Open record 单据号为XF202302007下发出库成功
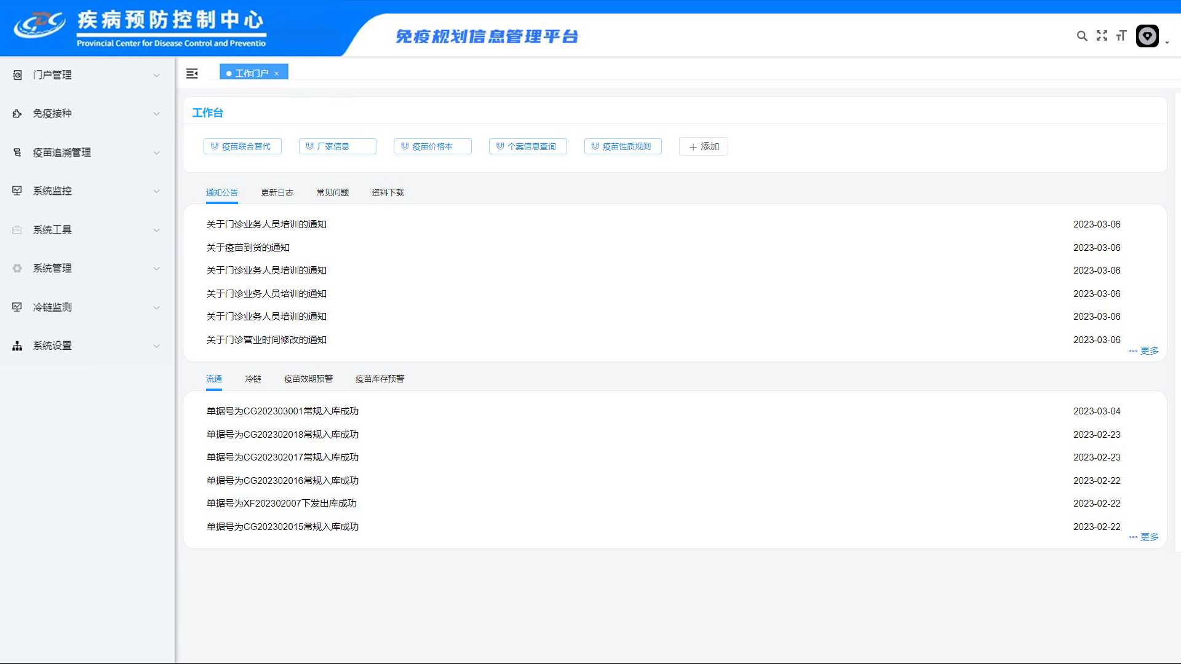Viewport: 1181px width, 664px height. [x=281, y=504]
